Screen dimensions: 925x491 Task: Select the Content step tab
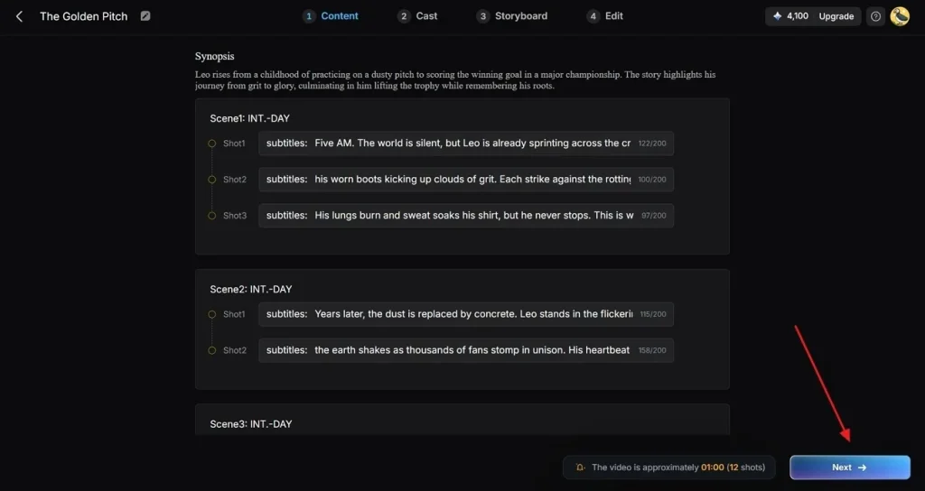[331, 16]
